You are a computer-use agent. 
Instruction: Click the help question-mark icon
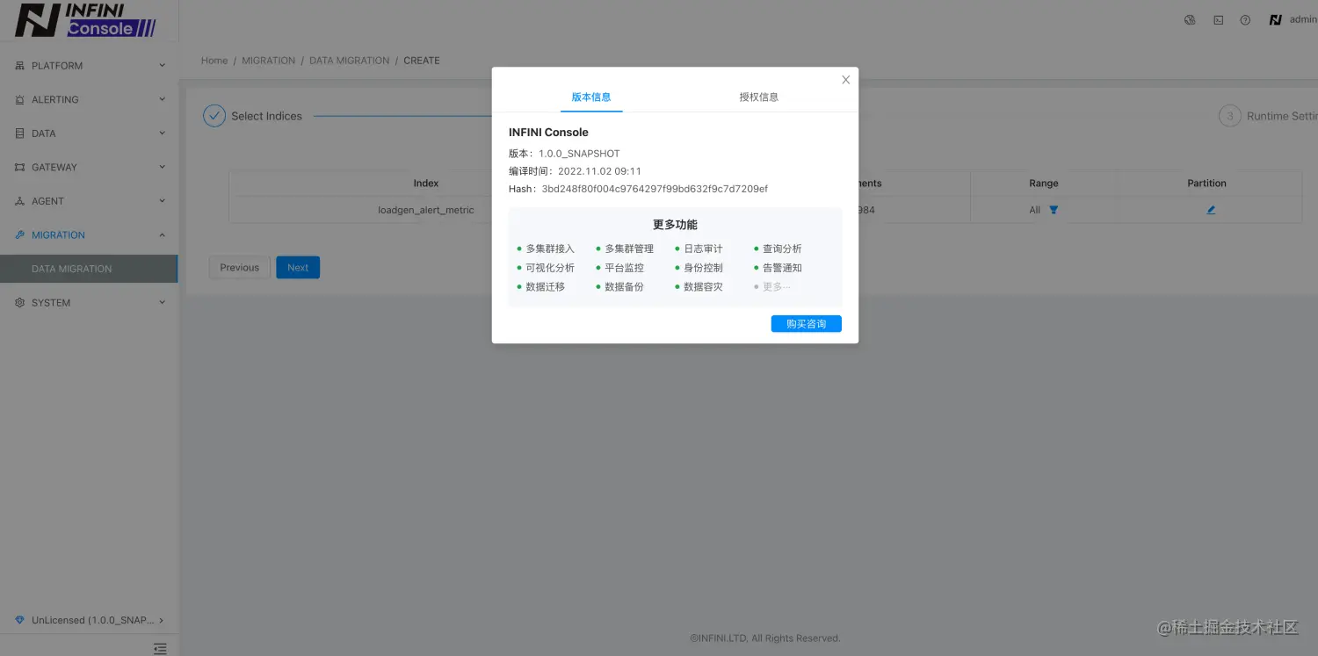(1245, 19)
